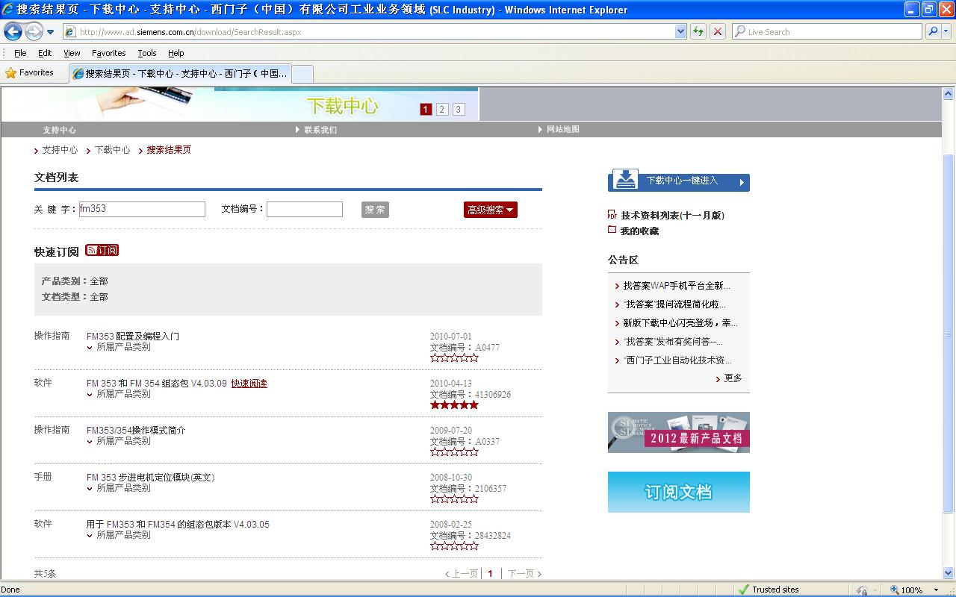The image size is (956, 597).
Task: Open the Edit menu
Action: click(x=45, y=53)
